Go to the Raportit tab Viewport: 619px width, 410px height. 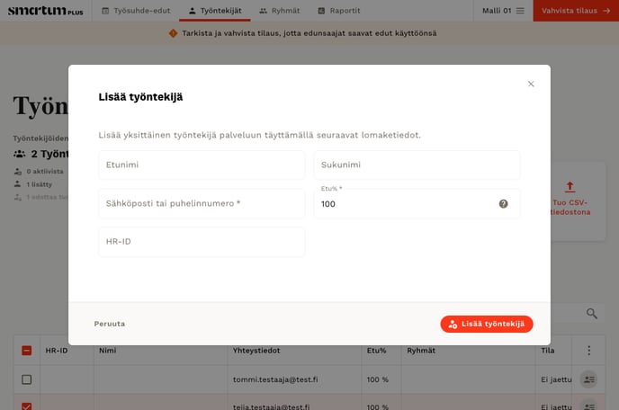[x=339, y=11]
